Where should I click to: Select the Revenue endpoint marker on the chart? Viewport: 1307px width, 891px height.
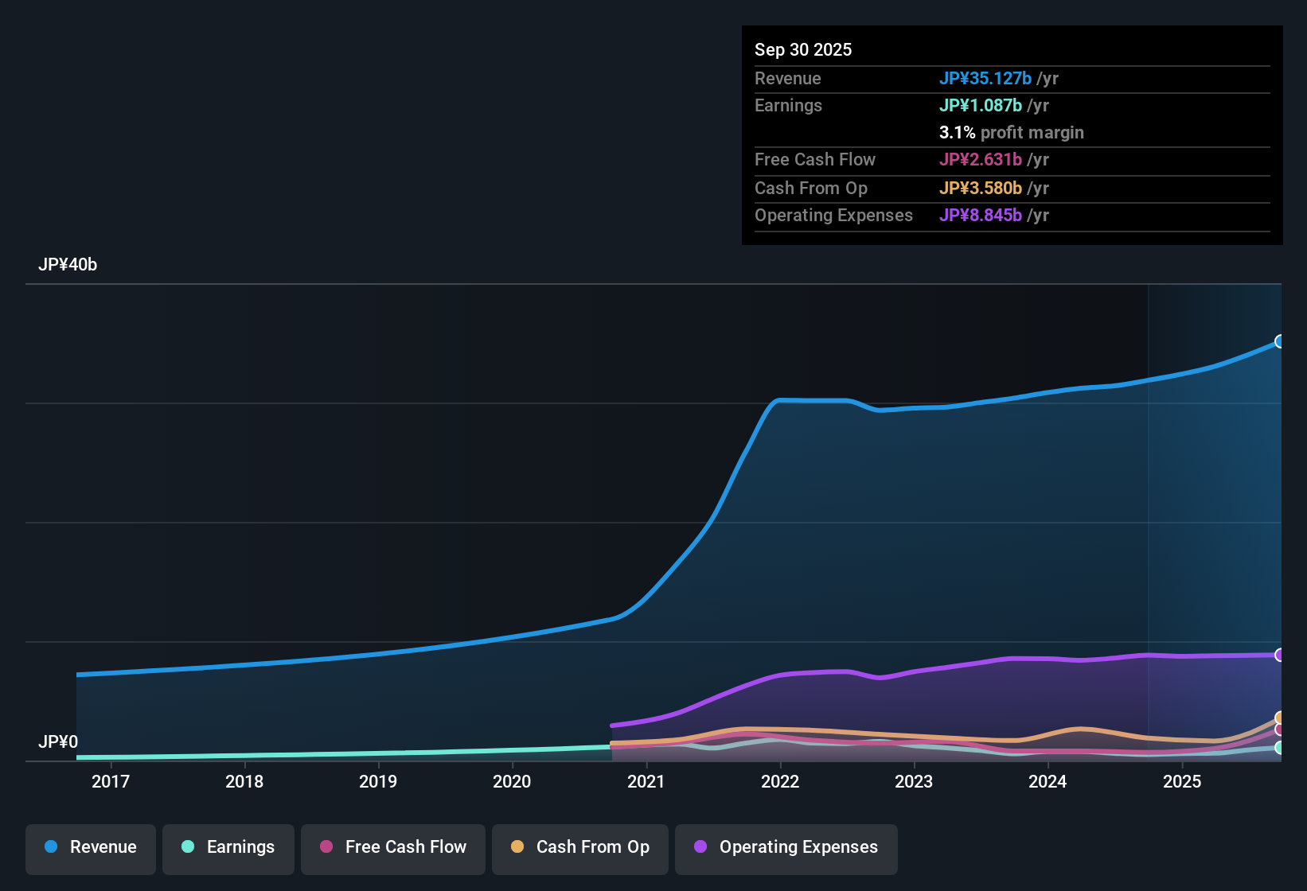pyautogui.click(x=1279, y=341)
